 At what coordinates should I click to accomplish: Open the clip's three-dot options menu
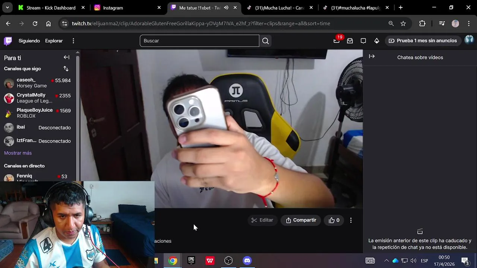351,220
